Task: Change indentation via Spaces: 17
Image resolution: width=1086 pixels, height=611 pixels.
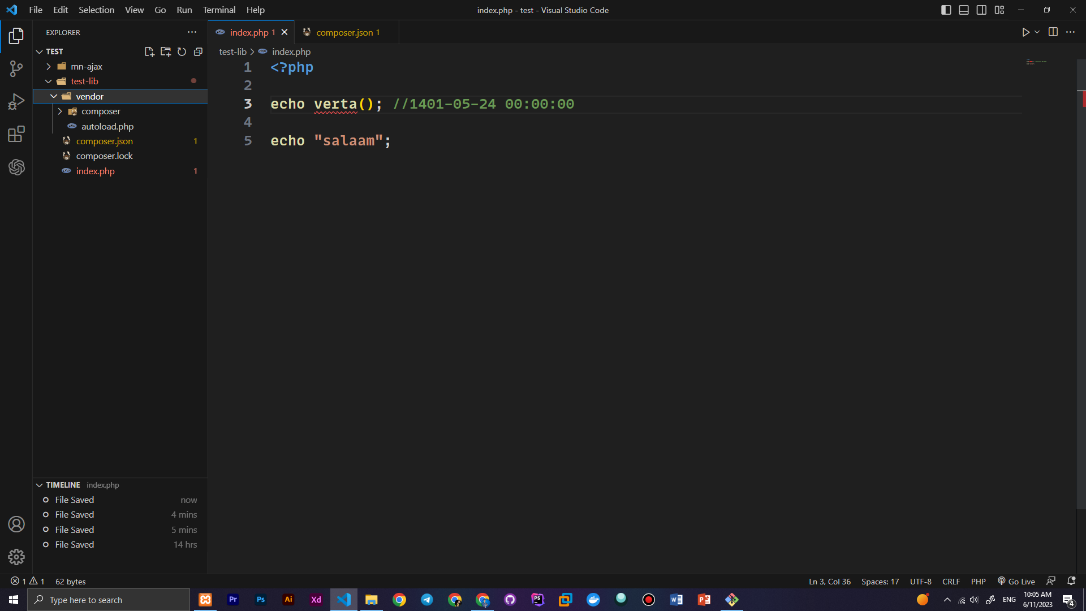Action: [x=880, y=582]
